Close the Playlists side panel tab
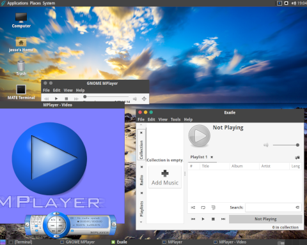Image resolution: width=307 pixels, height=245 pixels. tap(141, 193)
